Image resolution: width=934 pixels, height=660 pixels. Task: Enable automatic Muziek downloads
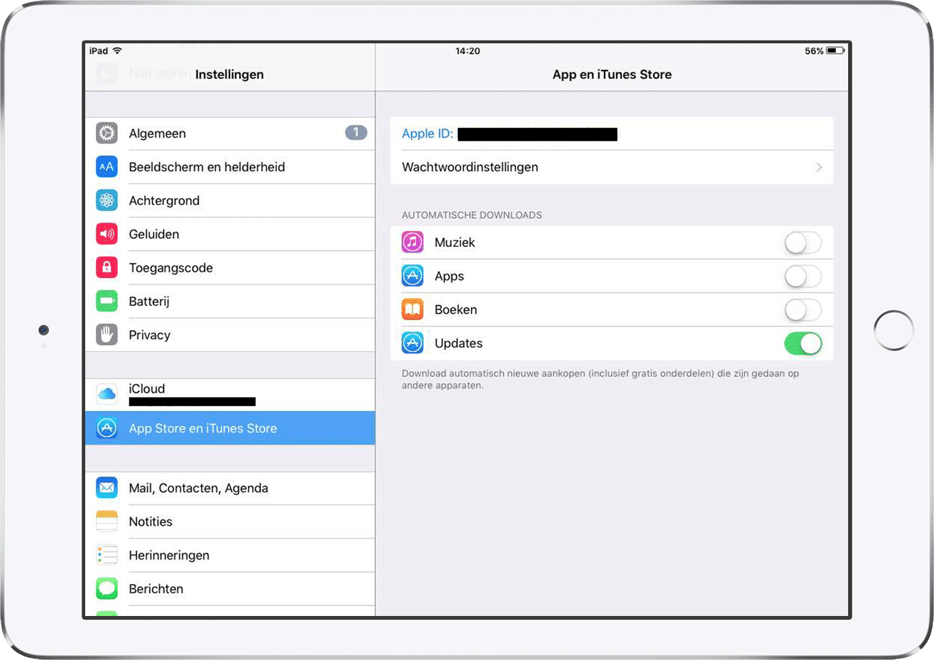[x=803, y=243]
